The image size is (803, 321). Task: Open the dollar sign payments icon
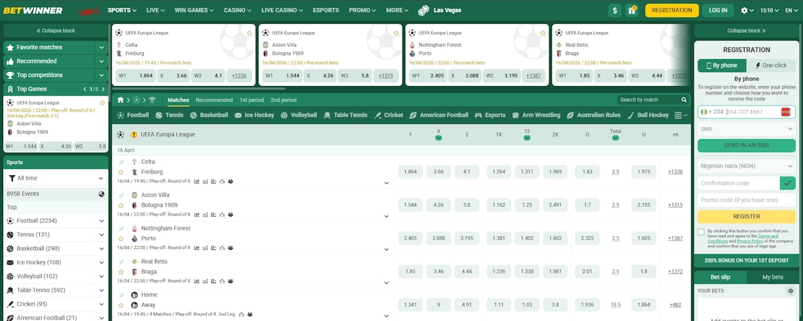tap(615, 10)
